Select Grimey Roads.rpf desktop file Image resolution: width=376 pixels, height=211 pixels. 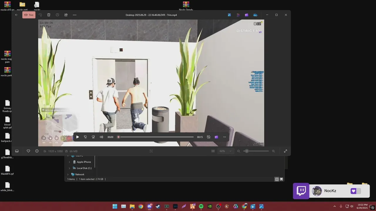pyautogui.click(x=7, y=106)
